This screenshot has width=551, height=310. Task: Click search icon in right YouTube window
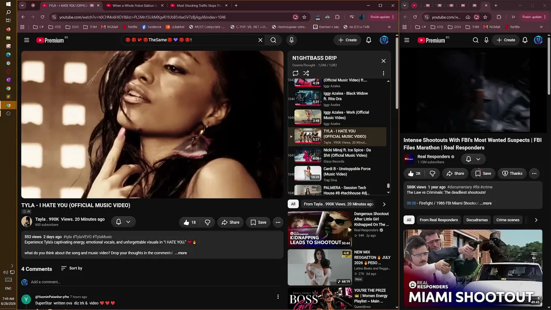pos(476,40)
